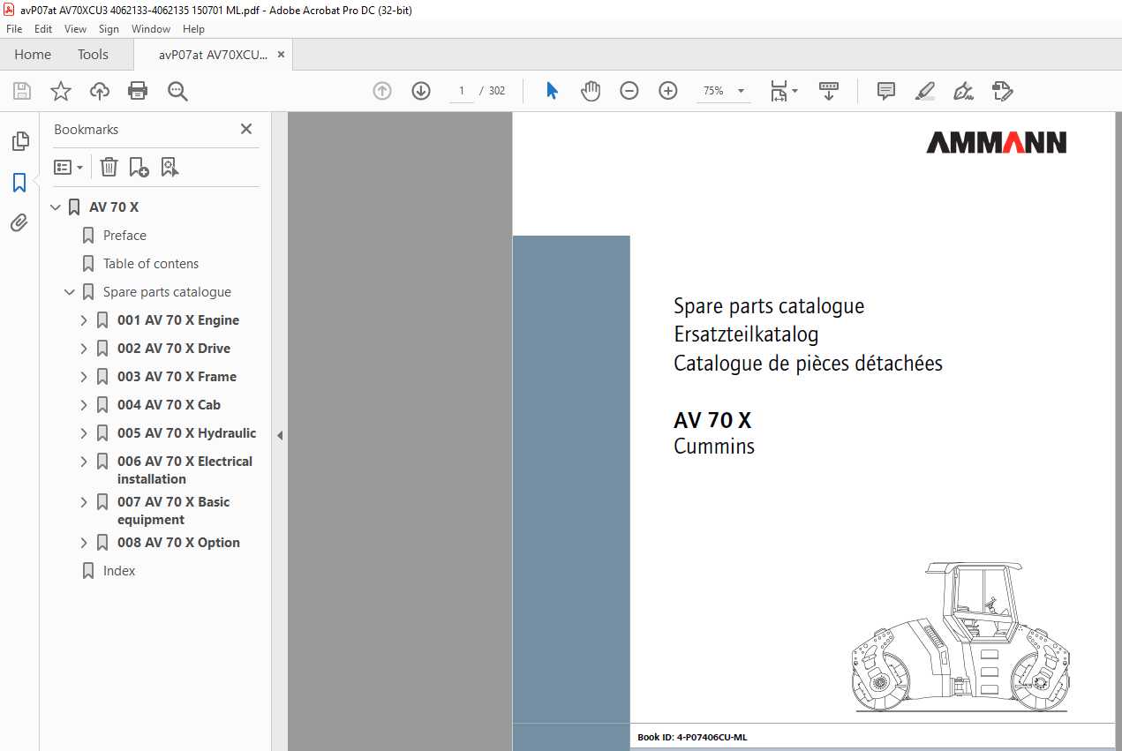
Task: Add a comment with sticky note icon
Action: click(886, 91)
